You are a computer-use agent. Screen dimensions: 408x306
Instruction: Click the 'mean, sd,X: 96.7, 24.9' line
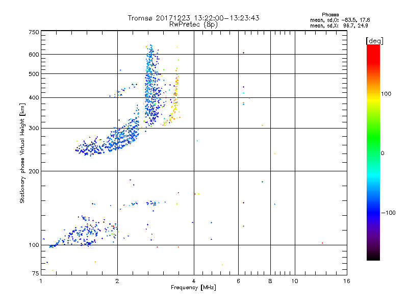pos(339,26)
